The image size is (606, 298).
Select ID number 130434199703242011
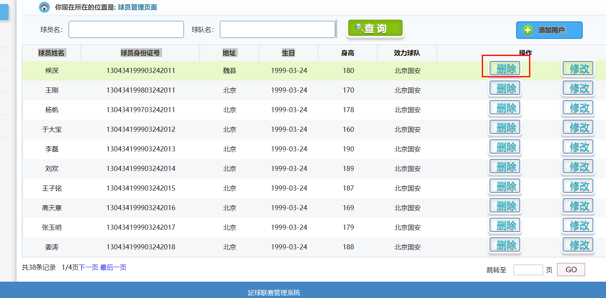tap(141, 110)
